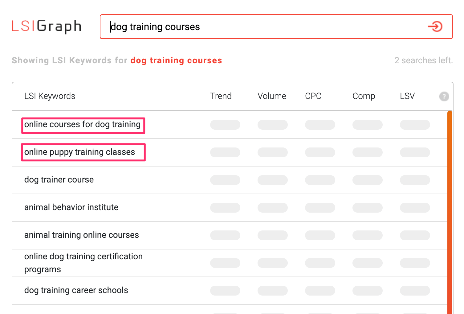Select keyword 'online courses for dog training'
The image size is (464, 314).
[83, 124]
